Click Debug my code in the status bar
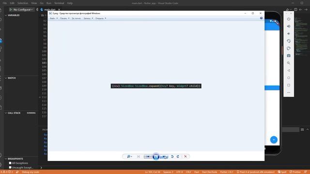Image resolution: width=310 pixels, height=174 pixels. pyautogui.click(x=30, y=172)
